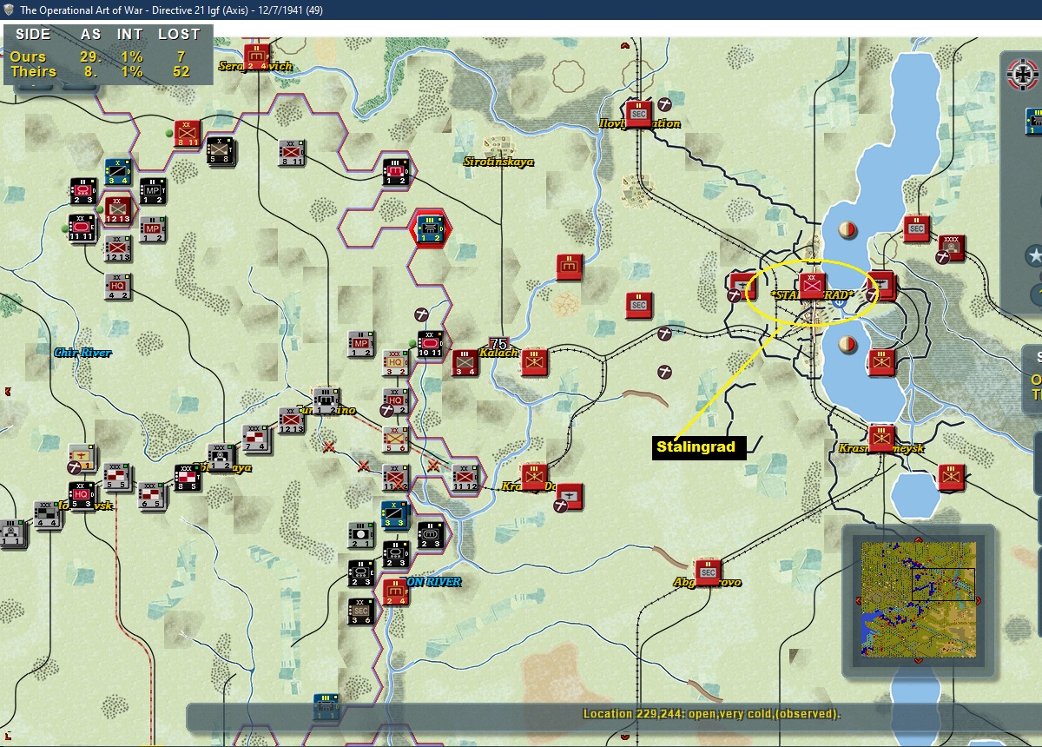Screen dimensions: 1042x747
Task: Click the red 2-4 battalion on Don River
Action: 396,592
